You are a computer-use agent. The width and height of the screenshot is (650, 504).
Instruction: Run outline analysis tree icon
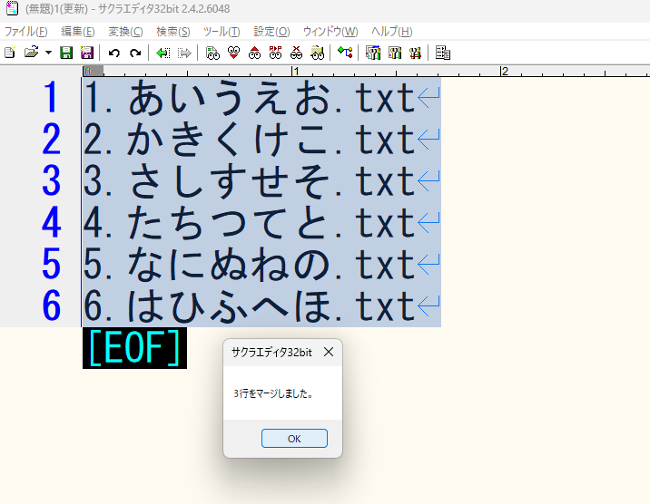pos(345,53)
